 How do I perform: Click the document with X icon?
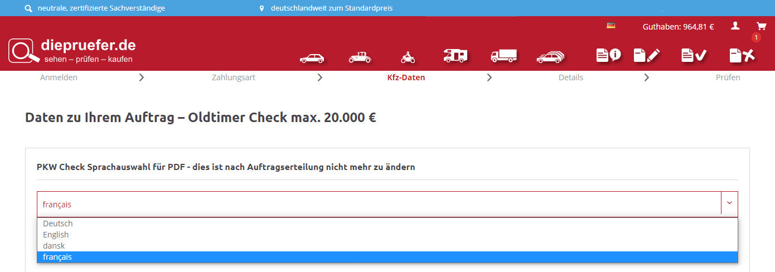point(742,55)
